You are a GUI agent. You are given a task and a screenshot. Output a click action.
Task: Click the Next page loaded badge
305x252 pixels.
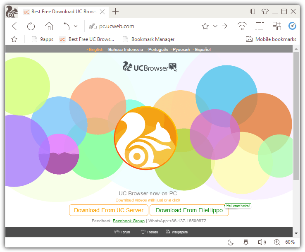point(238,206)
